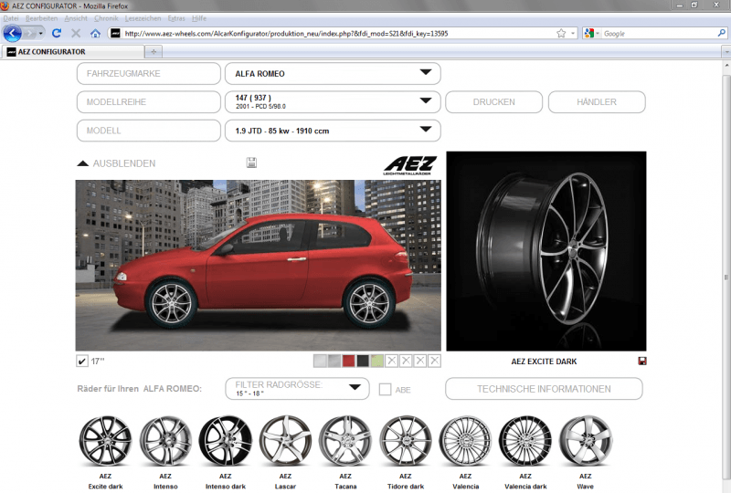Viewport: 731px width, 493px height.
Task: Switch to the AEZ CONFIGURATOR tab
Action: coord(72,52)
